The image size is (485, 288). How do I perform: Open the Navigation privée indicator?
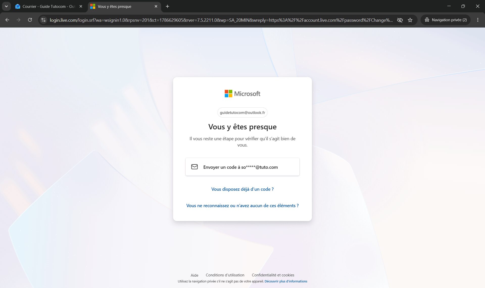[446, 20]
